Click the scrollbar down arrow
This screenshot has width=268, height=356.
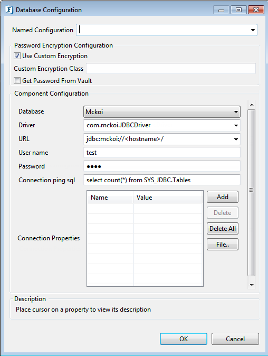click(x=252, y=285)
